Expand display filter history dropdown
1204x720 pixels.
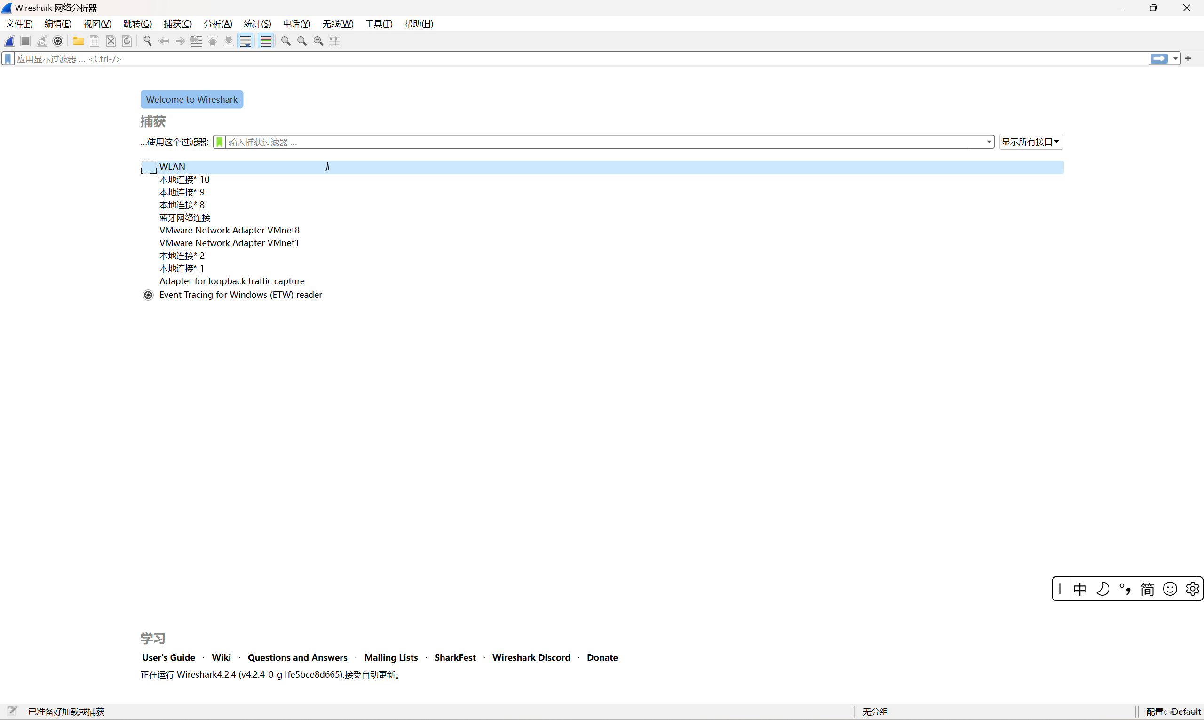pos(1175,59)
